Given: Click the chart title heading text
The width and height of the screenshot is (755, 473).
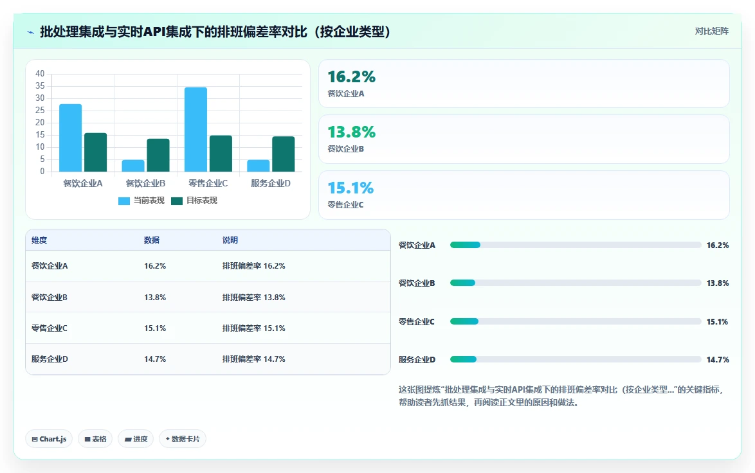Looking at the screenshot, I should click(215, 31).
